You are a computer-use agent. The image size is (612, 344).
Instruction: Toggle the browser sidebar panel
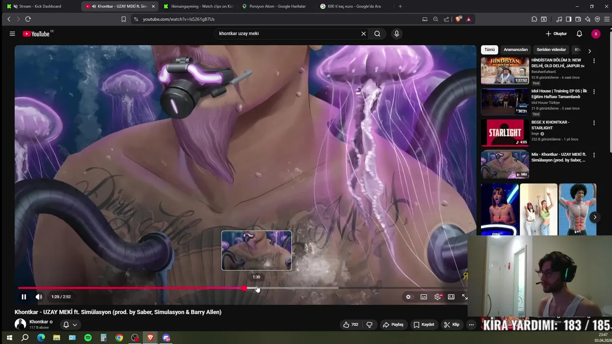(x=568, y=19)
